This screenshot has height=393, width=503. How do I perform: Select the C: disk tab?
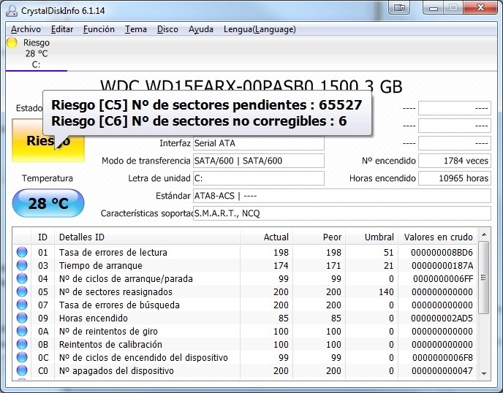click(x=37, y=53)
